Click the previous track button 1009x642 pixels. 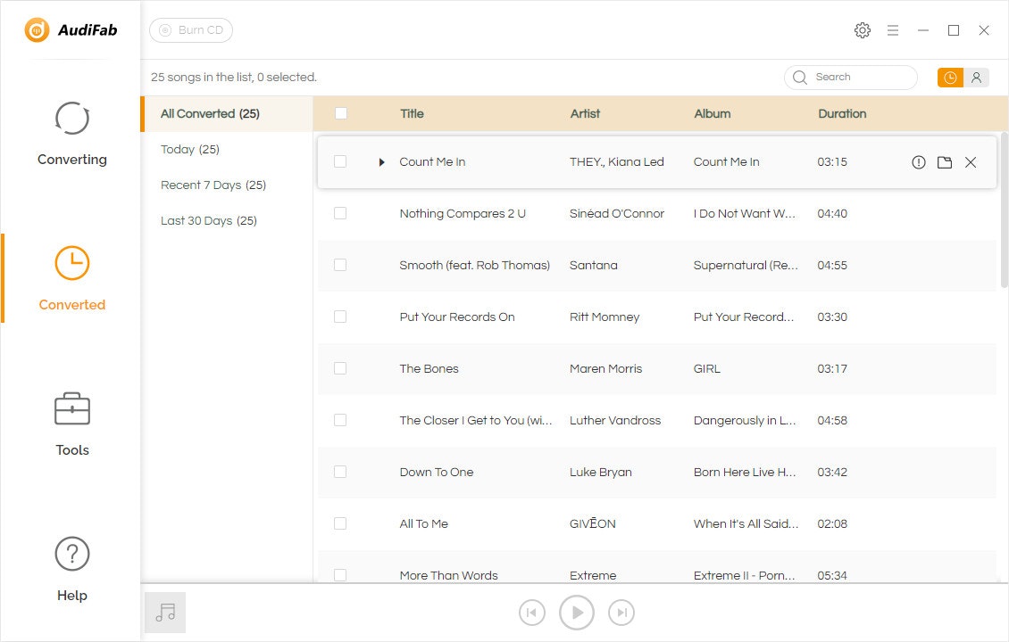(x=531, y=613)
